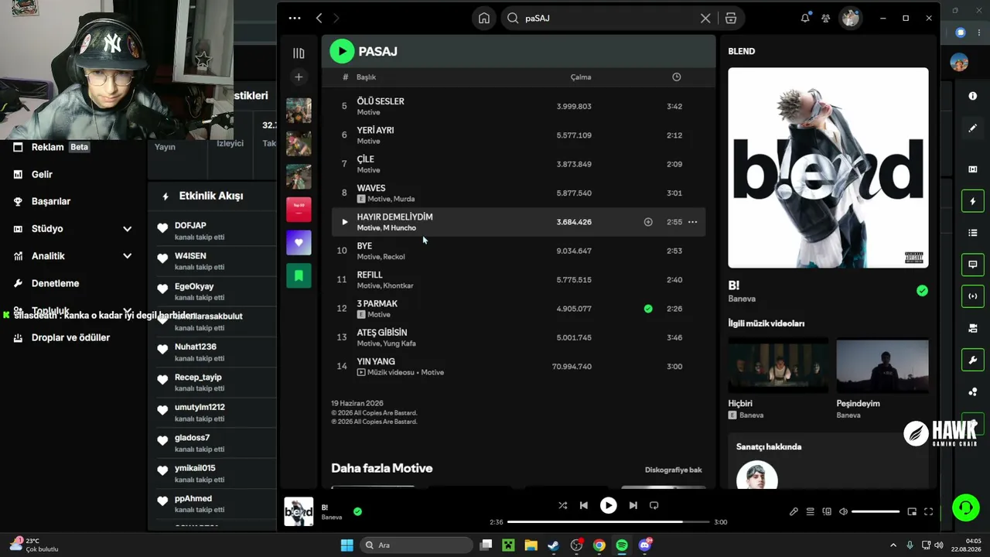The image size is (990, 557).
Task: Play the PASAJ album with the green button
Action: tap(342, 51)
